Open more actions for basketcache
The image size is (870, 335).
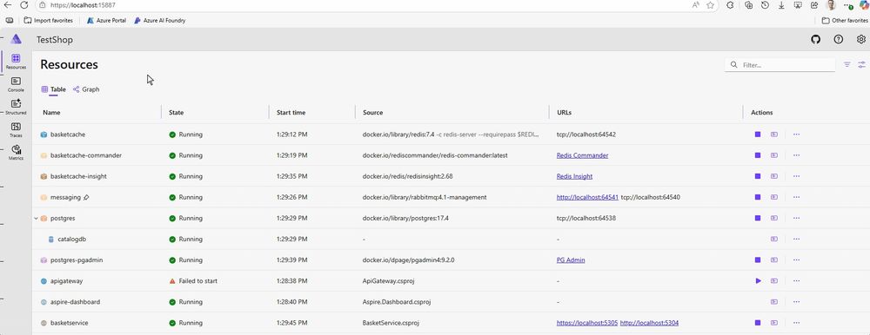point(796,135)
